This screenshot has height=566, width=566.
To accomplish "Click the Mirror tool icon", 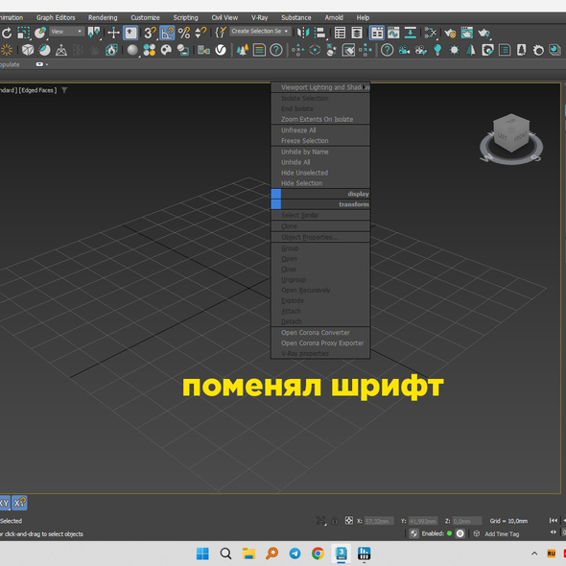I will [x=302, y=33].
